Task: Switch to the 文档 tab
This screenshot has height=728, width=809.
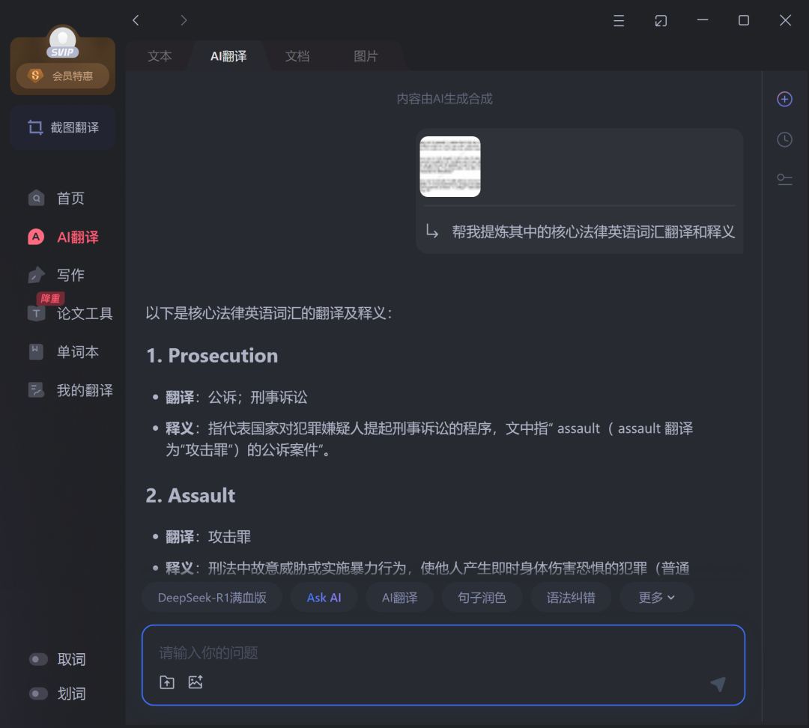Action: (x=297, y=56)
